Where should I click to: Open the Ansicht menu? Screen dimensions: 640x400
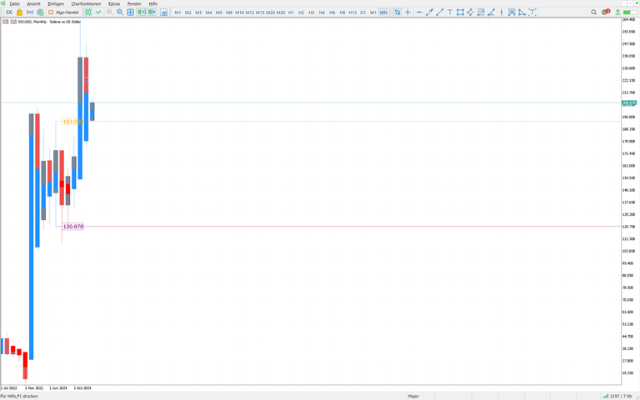(34, 3)
